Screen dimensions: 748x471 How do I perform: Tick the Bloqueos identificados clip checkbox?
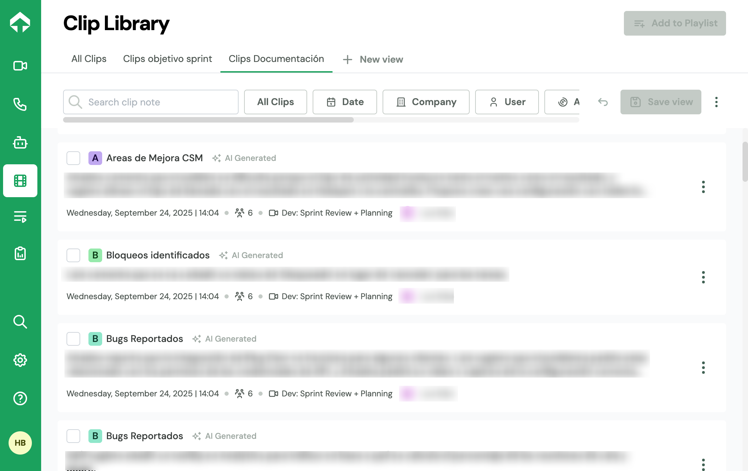pos(73,255)
